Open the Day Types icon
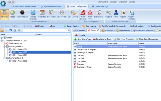Image resolution: width=161 pixels, height=101 pixels. 51,14
